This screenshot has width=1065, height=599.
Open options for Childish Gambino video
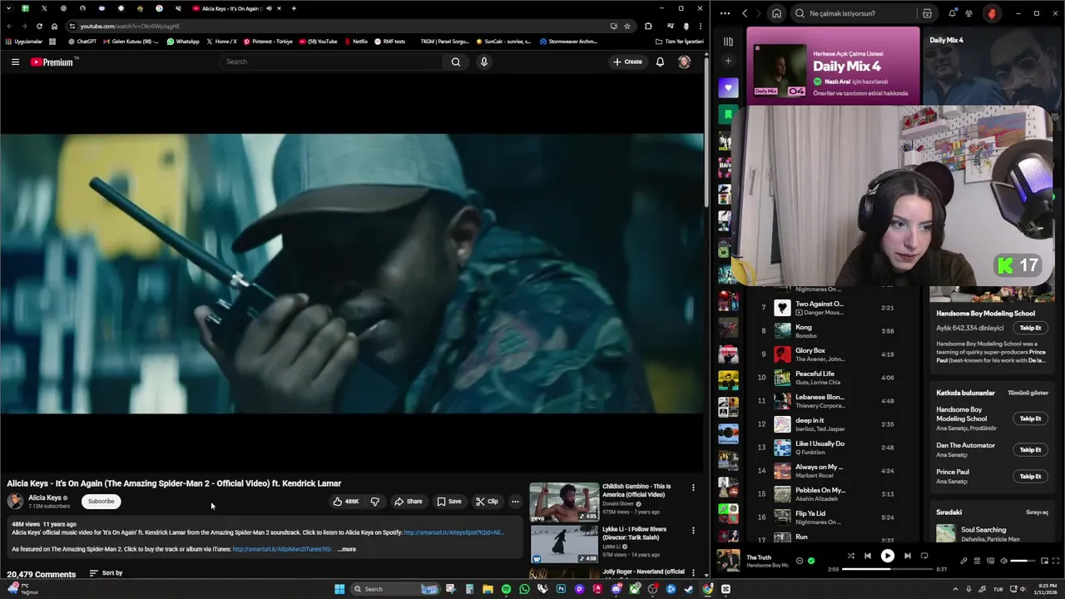(693, 488)
